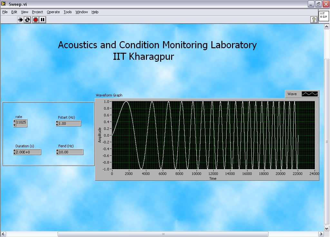This screenshot has width=330, height=237.
Task: Click the Amplitude axis label
Action: coord(100,135)
